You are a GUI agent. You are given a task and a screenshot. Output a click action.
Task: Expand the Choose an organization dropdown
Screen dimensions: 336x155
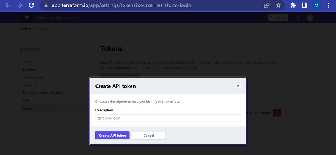[x=57, y=18]
